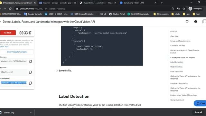Close the Browser – Storage tab
The width and height of the screenshot is (206, 116).
point(75,3)
